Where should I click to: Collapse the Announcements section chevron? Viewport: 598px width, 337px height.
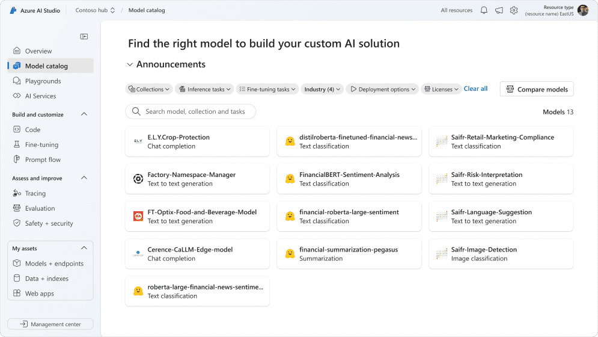(x=130, y=64)
